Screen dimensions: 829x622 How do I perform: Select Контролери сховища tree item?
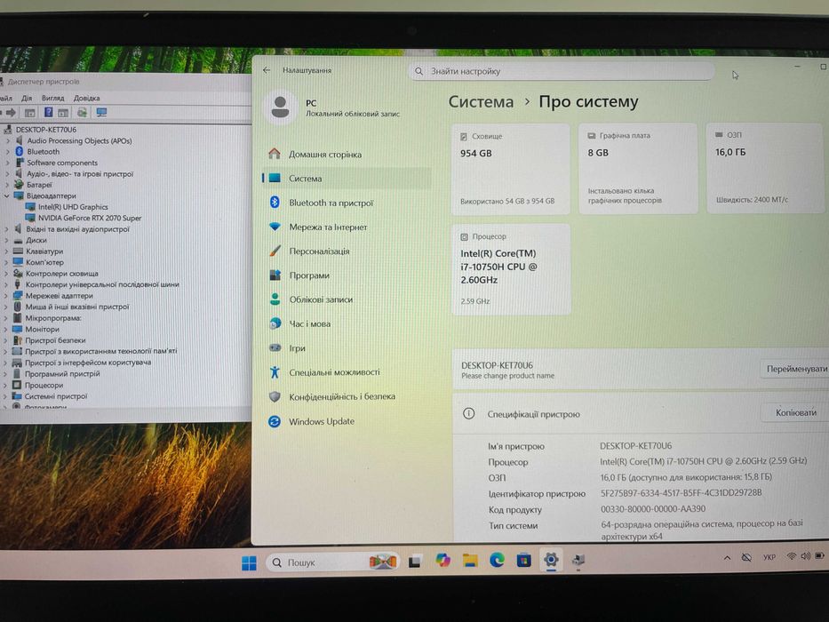[x=62, y=274]
